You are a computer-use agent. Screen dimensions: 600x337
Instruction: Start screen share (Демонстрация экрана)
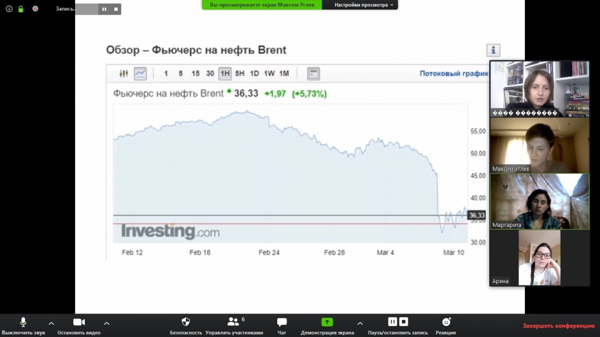327,325
